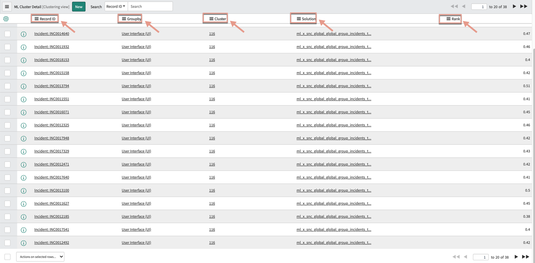535x263 pixels.
Task: Click the ML Cluster Detail list title
Action: [28, 7]
